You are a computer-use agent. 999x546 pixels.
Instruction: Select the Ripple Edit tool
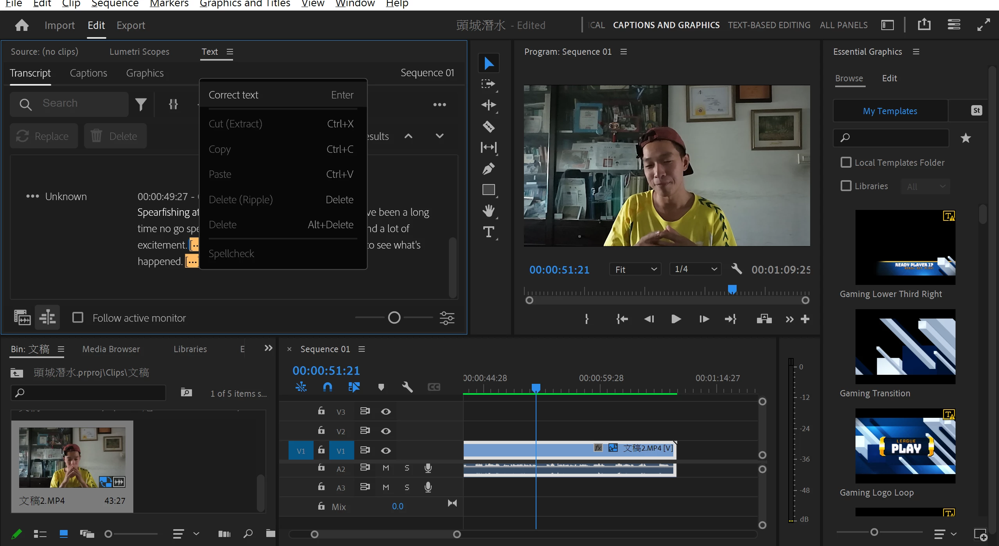488,105
